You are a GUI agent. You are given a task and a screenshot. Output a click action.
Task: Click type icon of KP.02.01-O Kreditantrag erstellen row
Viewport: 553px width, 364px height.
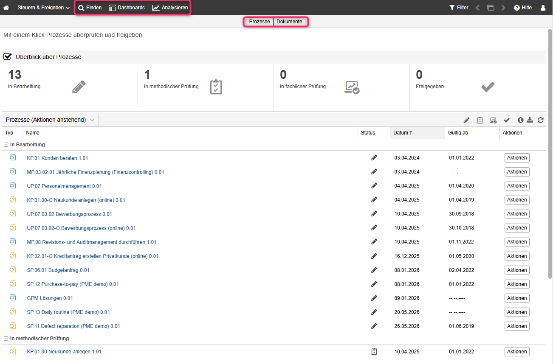click(13, 256)
